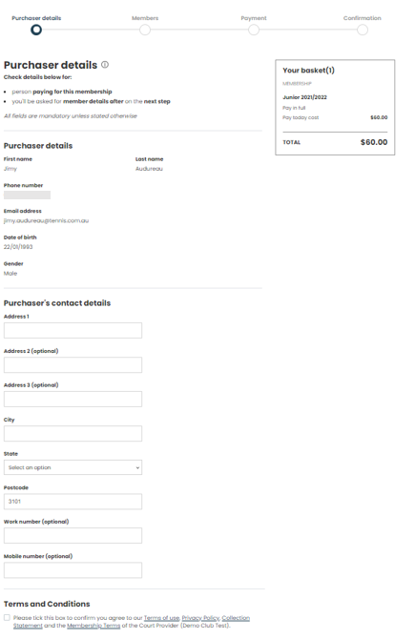The height and width of the screenshot is (639, 415).
Task: Tick the Terms and Conditions agreement checkbox
Action: coord(7,617)
